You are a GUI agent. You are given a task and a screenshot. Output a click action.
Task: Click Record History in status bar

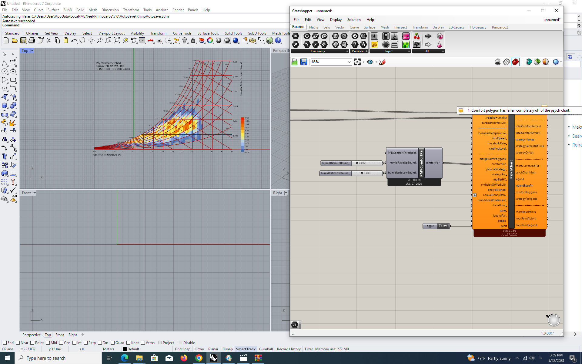(289, 349)
